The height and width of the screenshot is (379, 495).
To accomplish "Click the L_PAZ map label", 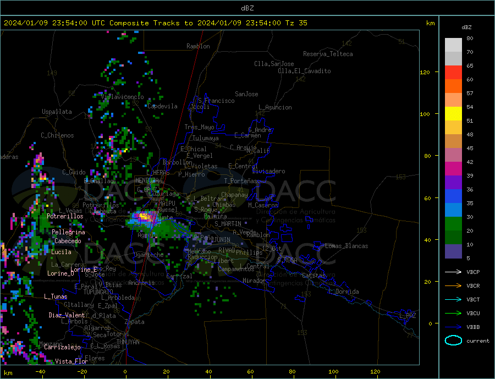I will (408, 316).
